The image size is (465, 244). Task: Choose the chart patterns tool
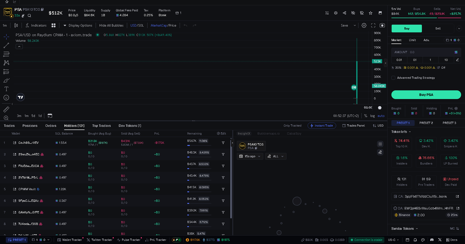6,63
